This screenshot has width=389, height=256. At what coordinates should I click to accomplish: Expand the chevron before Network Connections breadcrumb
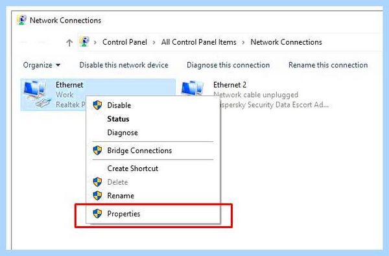tap(243, 42)
